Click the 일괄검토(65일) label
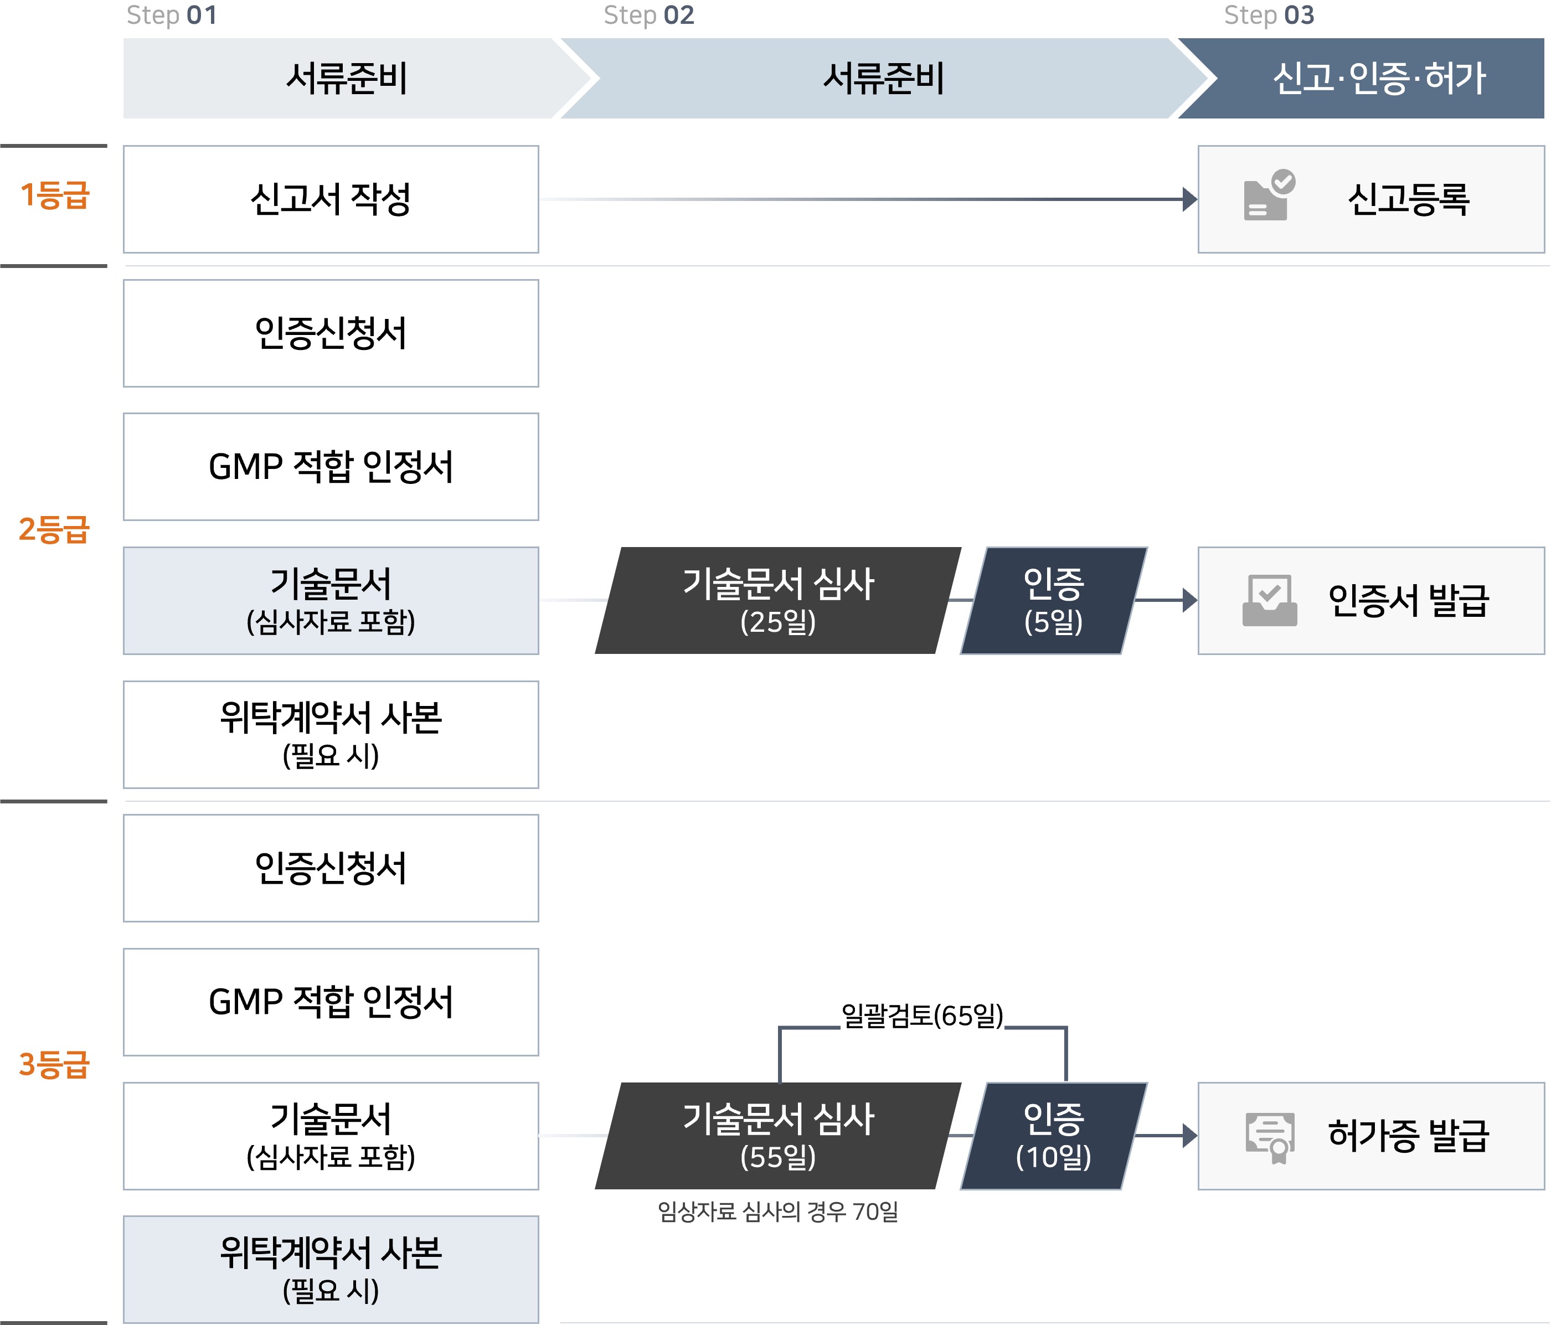Viewport: 1551px width, 1325px height. (922, 1016)
